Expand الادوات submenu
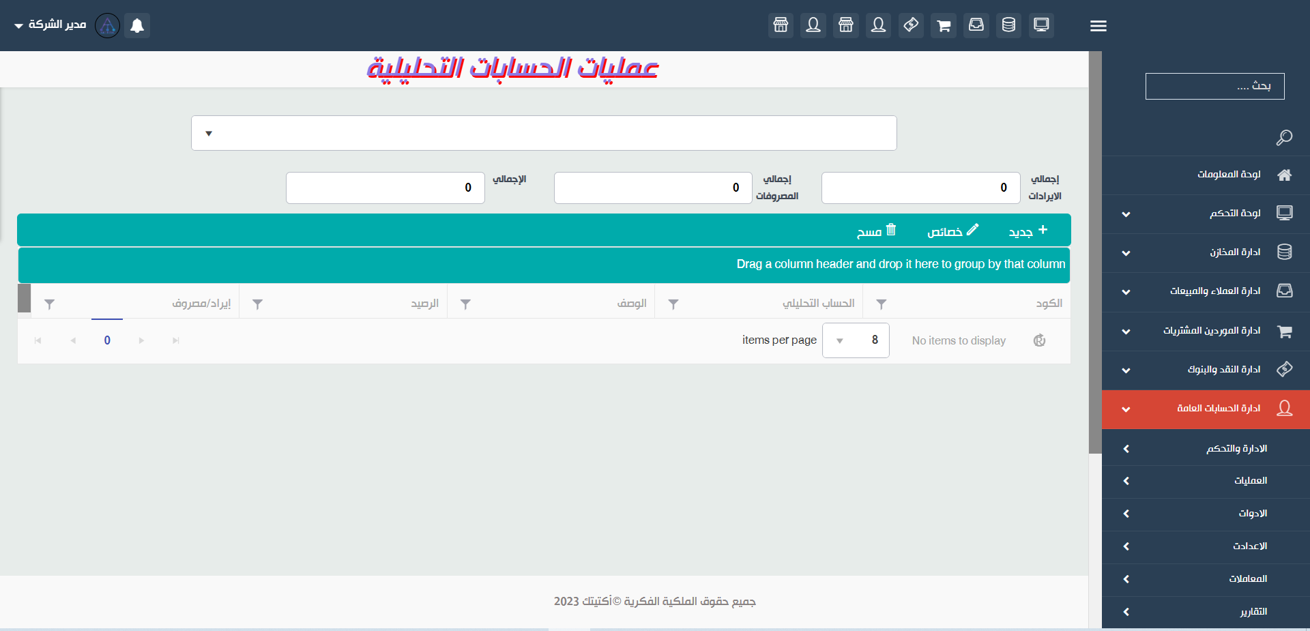The height and width of the screenshot is (631, 1310). point(1206,514)
